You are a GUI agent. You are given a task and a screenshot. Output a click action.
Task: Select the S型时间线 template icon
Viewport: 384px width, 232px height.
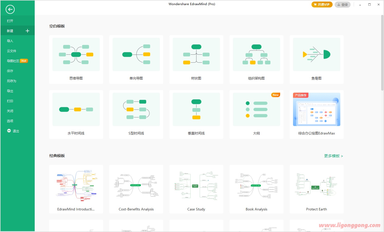(136, 109)
